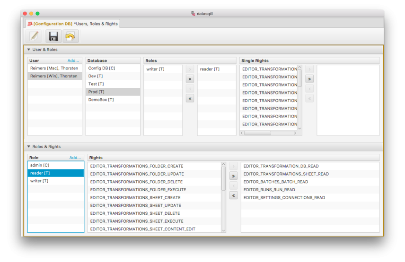
Task: Select EDITOR_TRANSFORMATIONS_FOLDER_CREATE in Rights list
Action: [137, 166]
